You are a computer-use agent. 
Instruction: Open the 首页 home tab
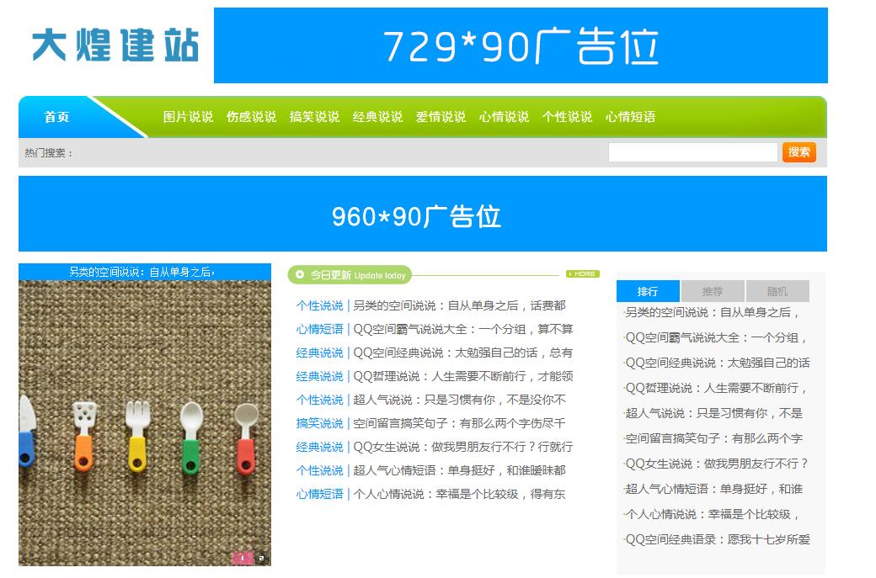pyautogui.click(x=57, y=117)
